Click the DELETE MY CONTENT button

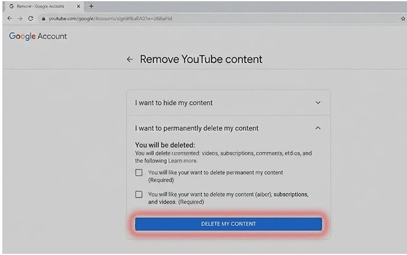point(229,224)
